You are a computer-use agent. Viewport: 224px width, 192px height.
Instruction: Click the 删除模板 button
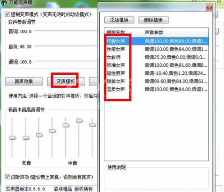[x=154, y=20]
